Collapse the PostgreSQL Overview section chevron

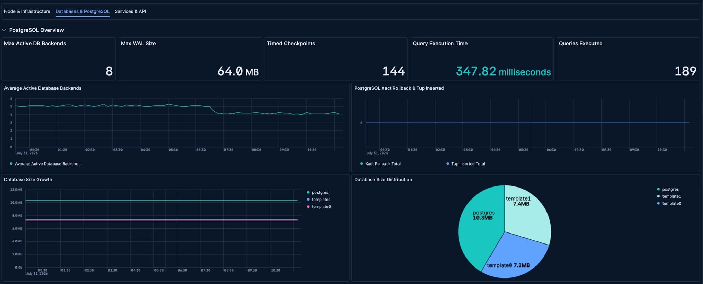pos(4,30)
